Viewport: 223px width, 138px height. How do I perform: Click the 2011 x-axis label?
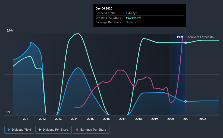pos(26,119)
